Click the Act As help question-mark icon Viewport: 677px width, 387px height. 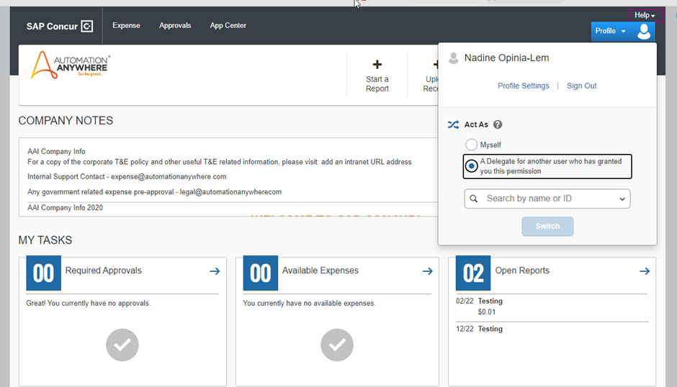pos(498,124)
